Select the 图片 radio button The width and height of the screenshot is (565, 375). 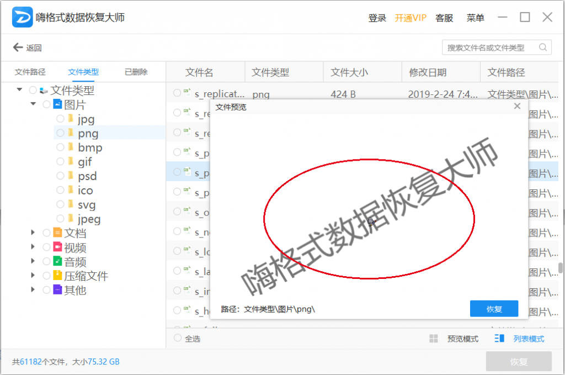point(46,104)
